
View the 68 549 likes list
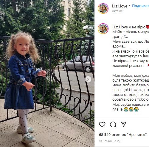pyautogui.click(x=123, y=135)
